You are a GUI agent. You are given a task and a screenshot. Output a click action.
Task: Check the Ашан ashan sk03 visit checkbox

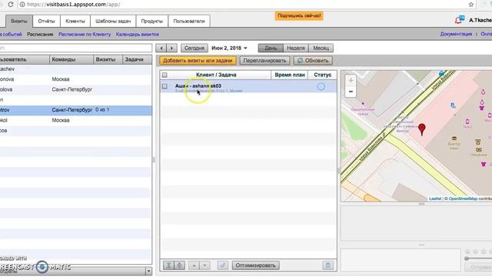pyautogui.click(x=165, y=86)
